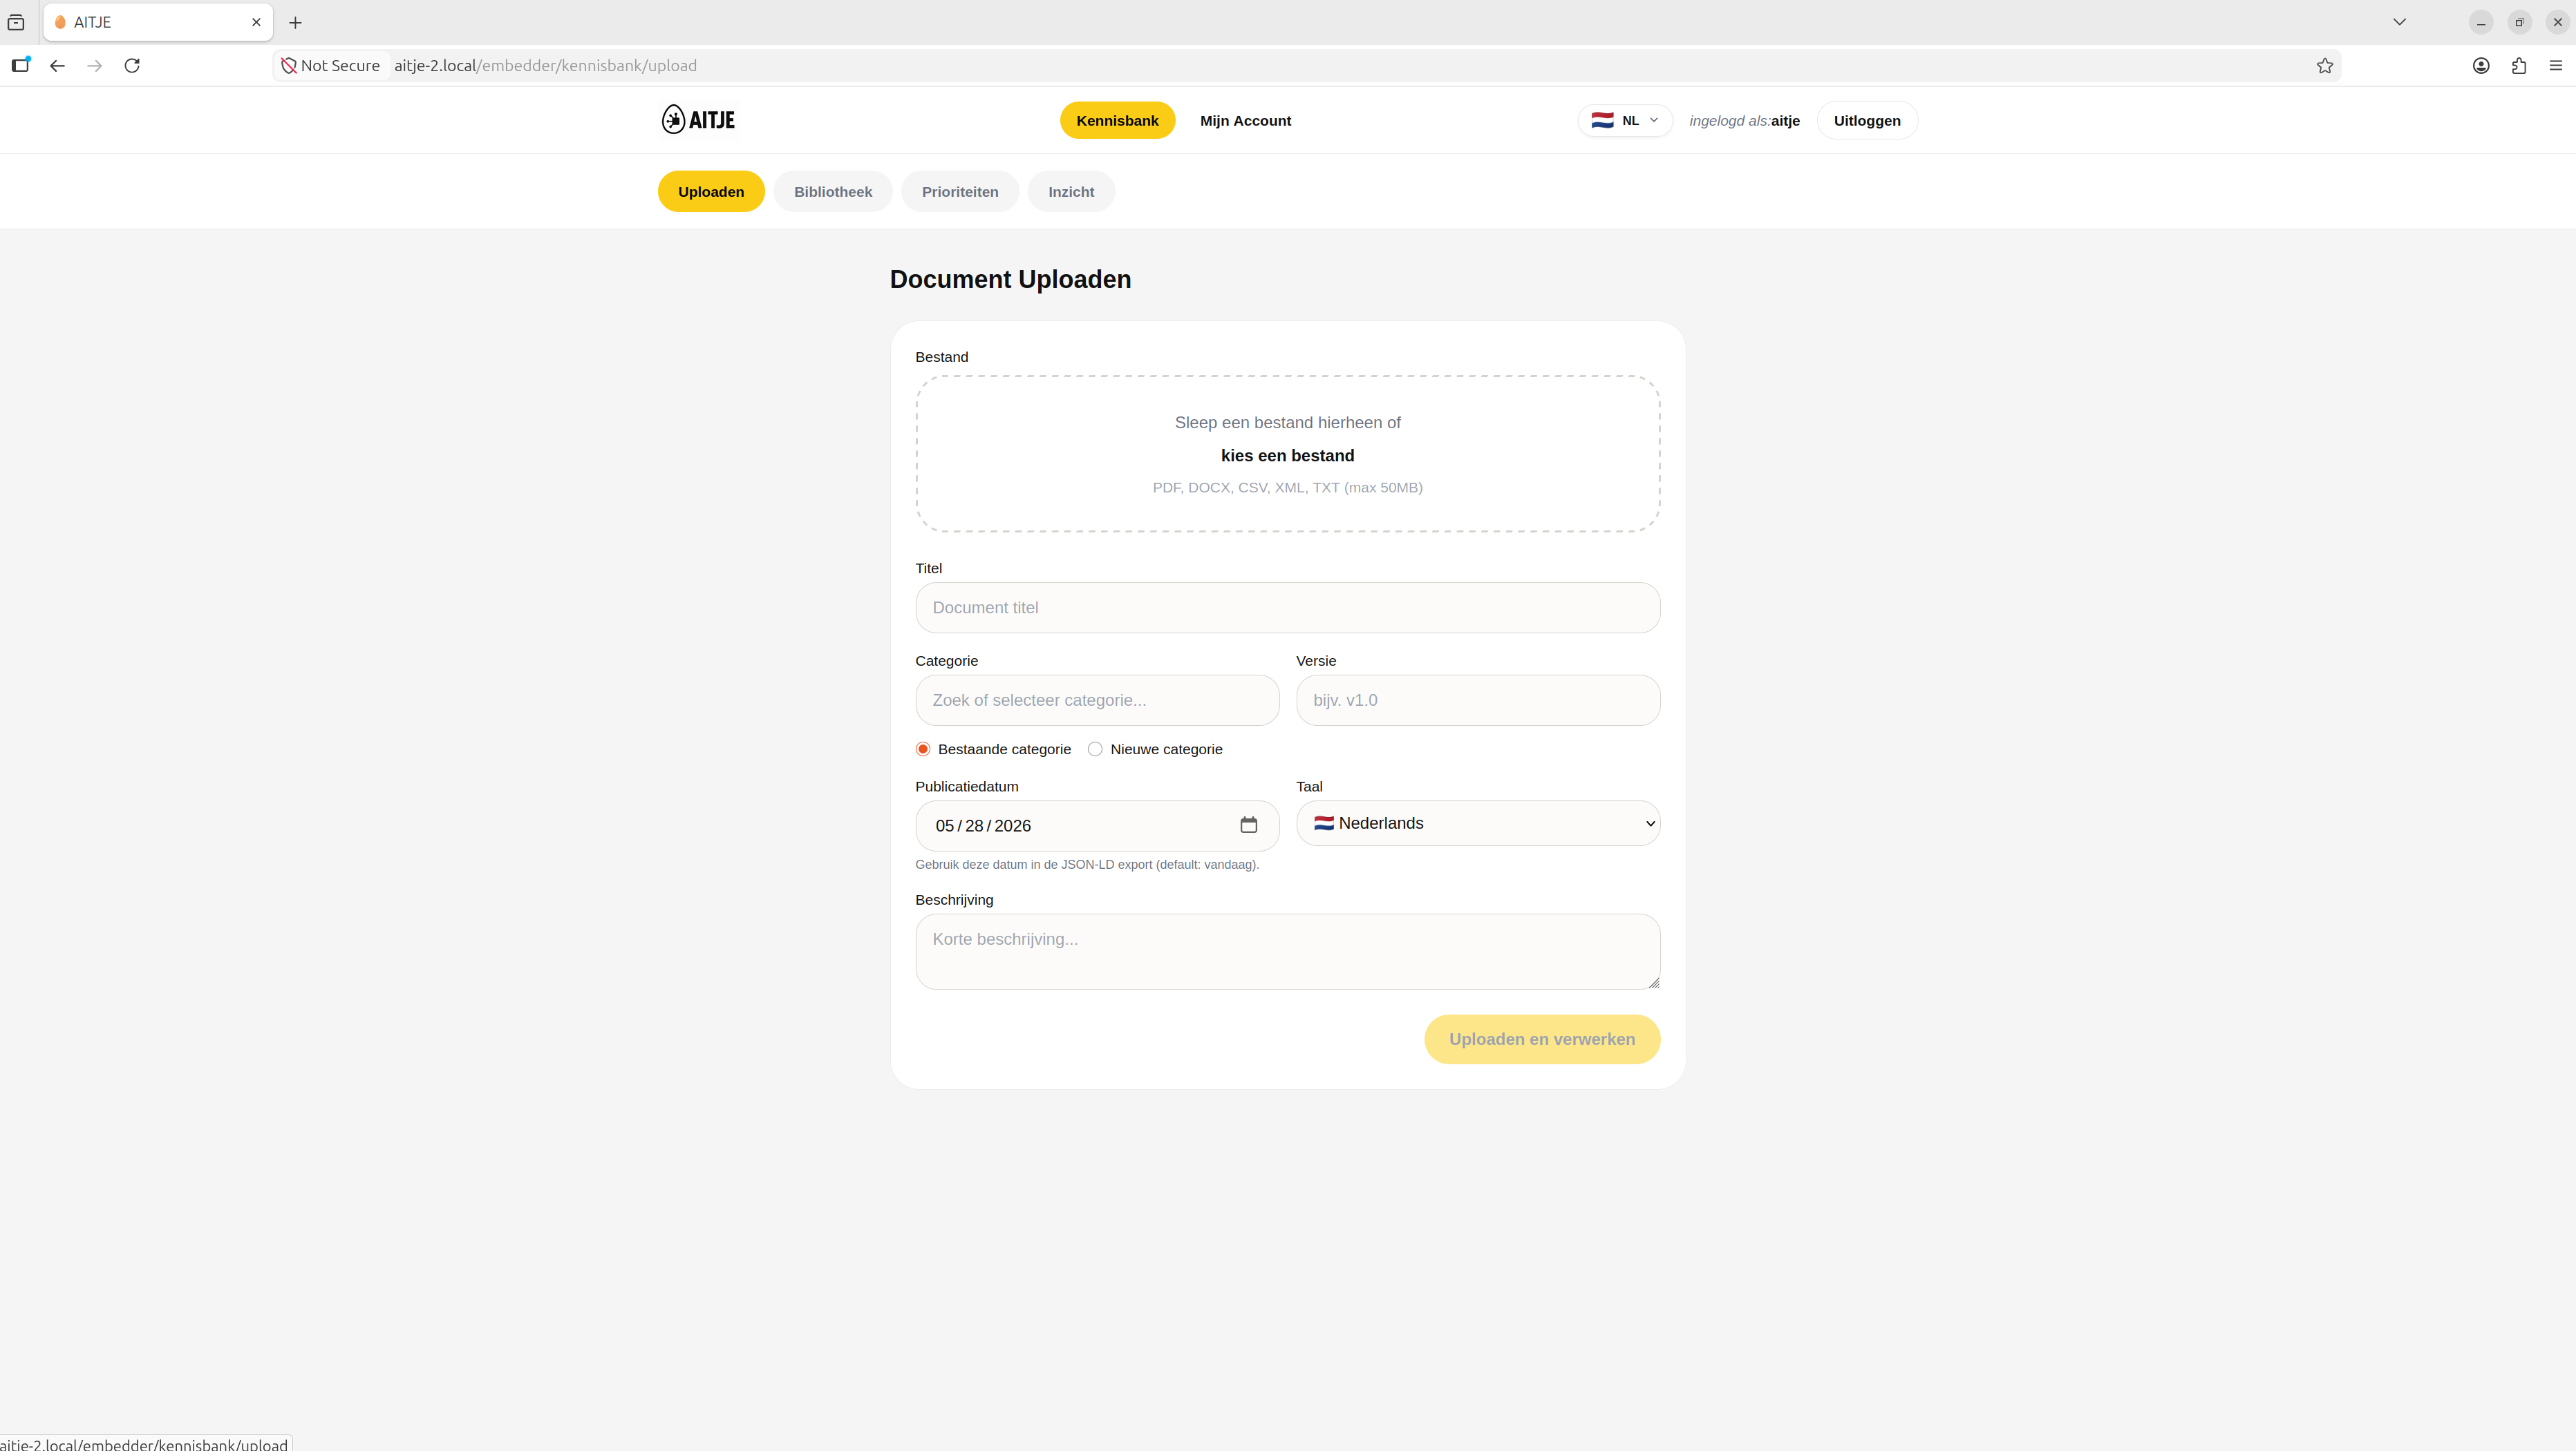Click the Bestand field label
2576x1451 pixels.
click(941, 357)
